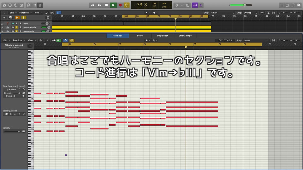
Task: Toggle the Editors scissors icon
Action: tap(40, 5)
